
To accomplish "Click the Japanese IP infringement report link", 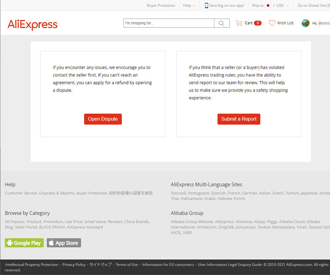I will pyautogui.click(x=131, y=193).
